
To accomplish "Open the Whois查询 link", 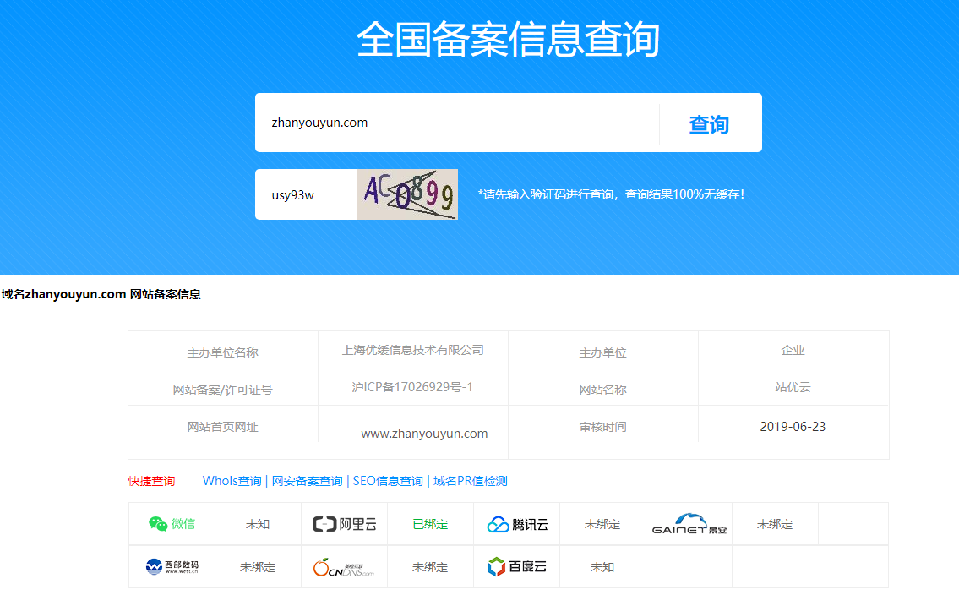I will [232, 481].
